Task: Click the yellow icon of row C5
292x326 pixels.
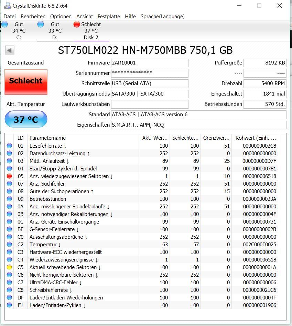Action: pos(9,267)
